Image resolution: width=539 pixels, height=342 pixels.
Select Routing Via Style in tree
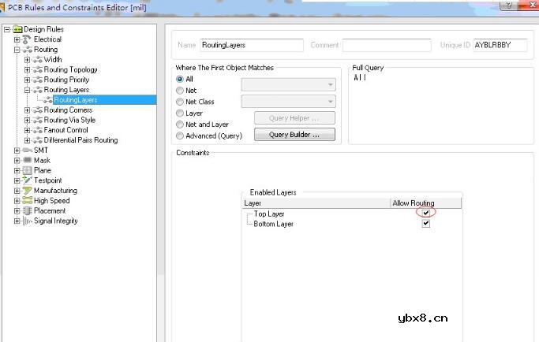click(x=69, y=121)
